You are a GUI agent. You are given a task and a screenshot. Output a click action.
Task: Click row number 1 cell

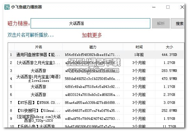click(11, 55)
